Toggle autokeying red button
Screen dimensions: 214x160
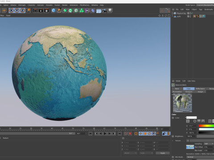pos(130,134)
